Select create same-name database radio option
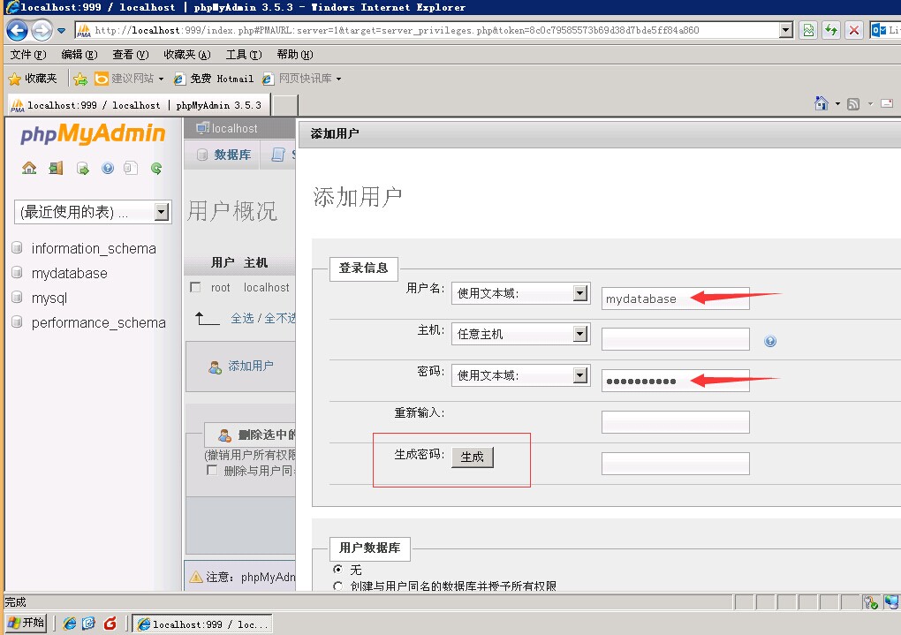901x635 pixels. coord(337,586)
